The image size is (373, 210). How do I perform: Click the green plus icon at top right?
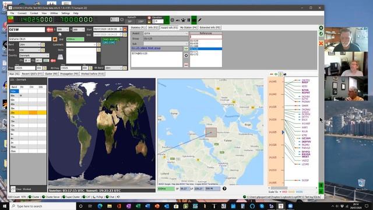click(321, 28)
